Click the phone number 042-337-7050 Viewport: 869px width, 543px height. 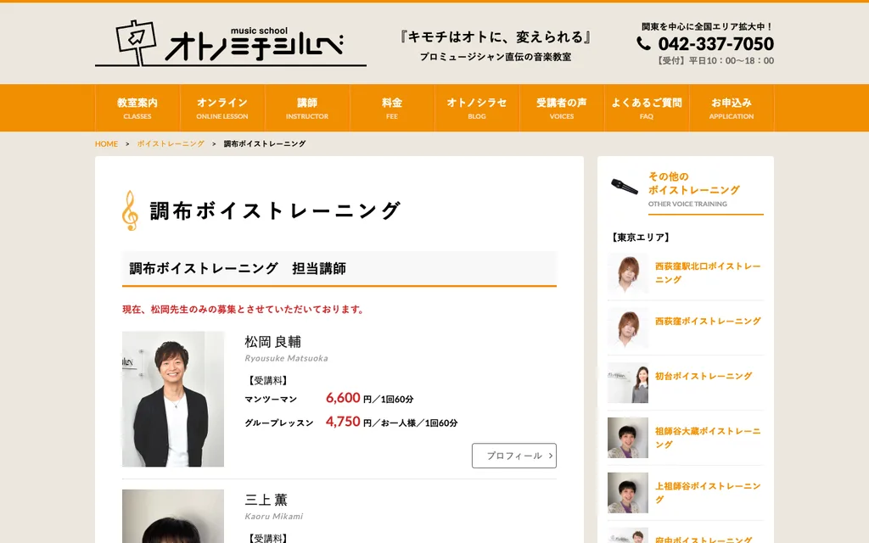[x=715, y=43]
